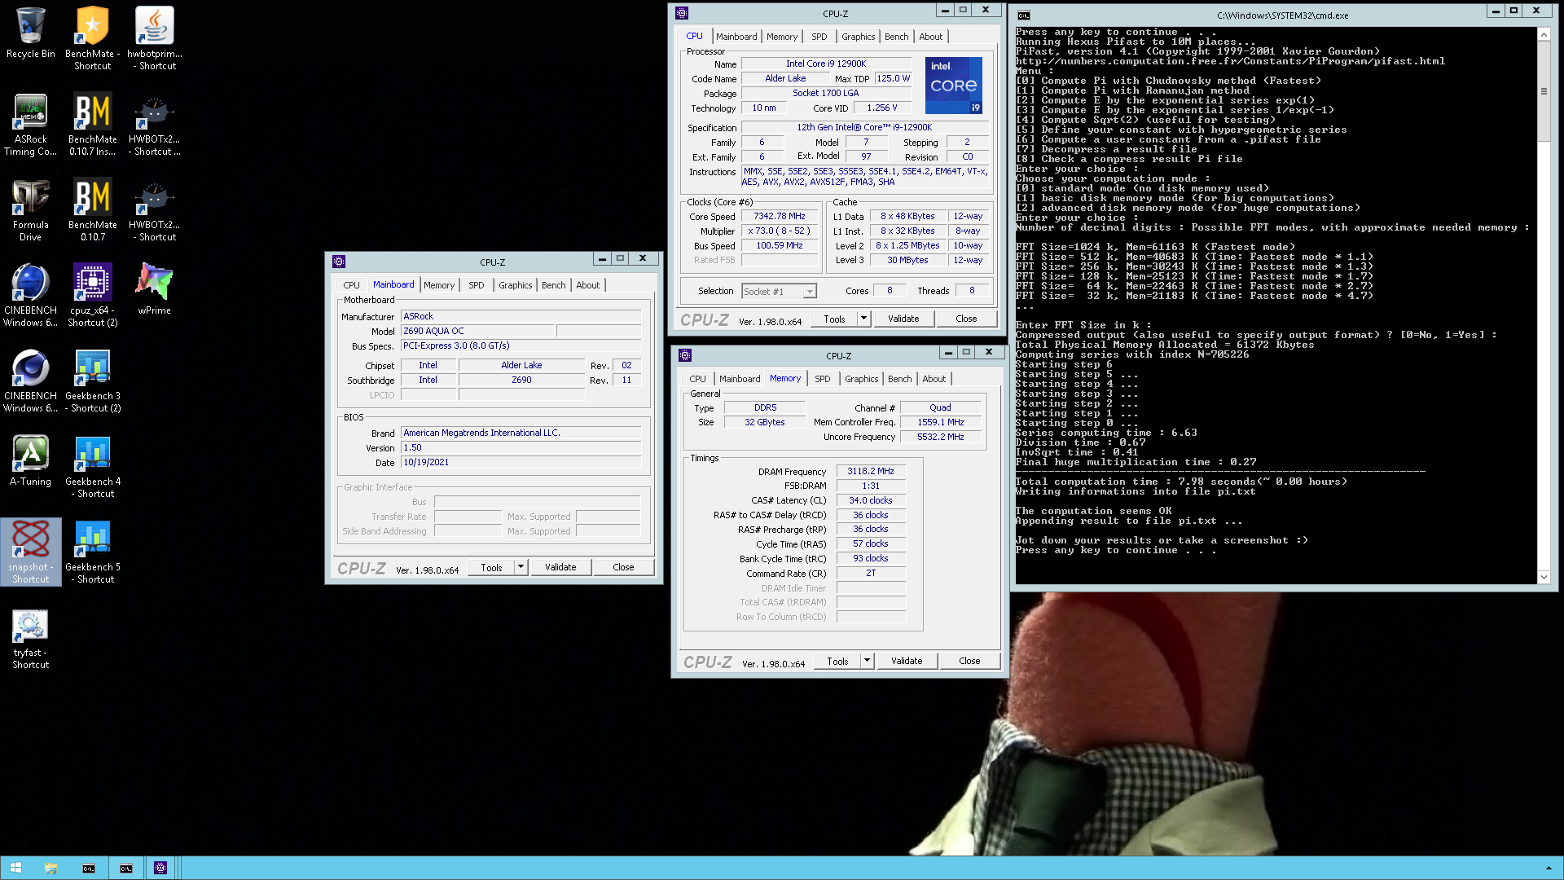Select HWBOTx2 Shortcut icon beside BenchMate 0.10.7
This screenshot has width=1564, height=880.
pyautogui.click(x=154, y=209)
